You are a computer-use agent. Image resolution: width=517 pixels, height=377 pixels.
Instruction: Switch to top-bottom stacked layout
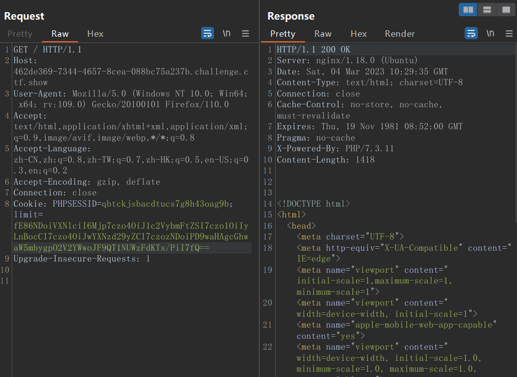click(487, 10)
